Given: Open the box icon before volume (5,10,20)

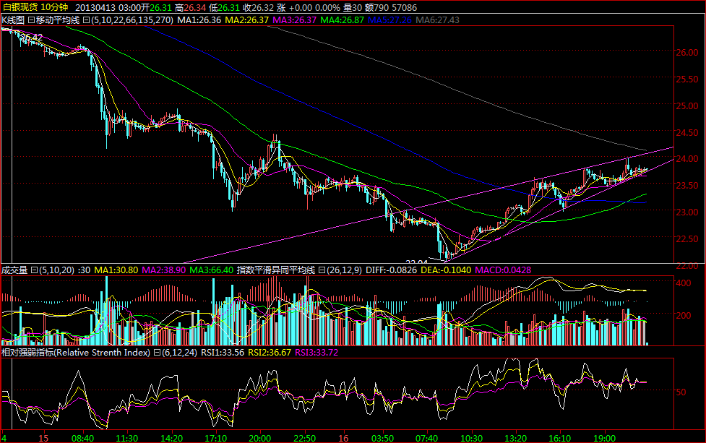Looking at the screenshot, I should 34,270.
